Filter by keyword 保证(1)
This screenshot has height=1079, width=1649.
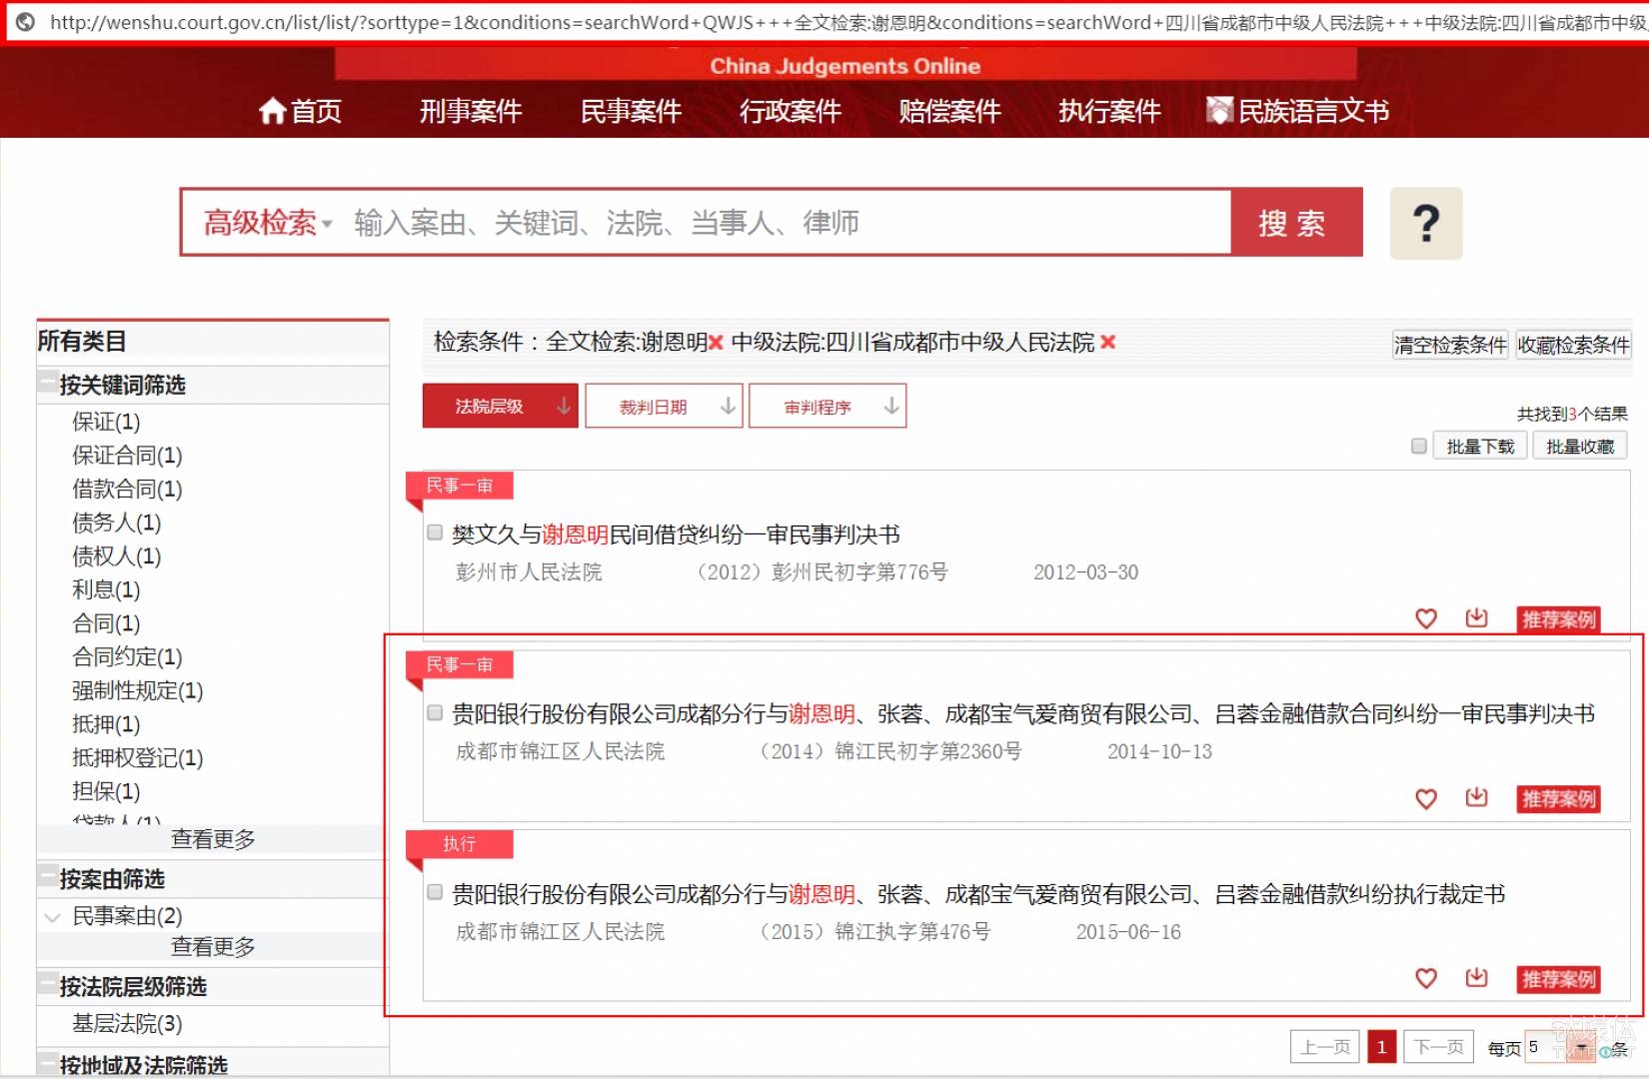coord(106,422)
